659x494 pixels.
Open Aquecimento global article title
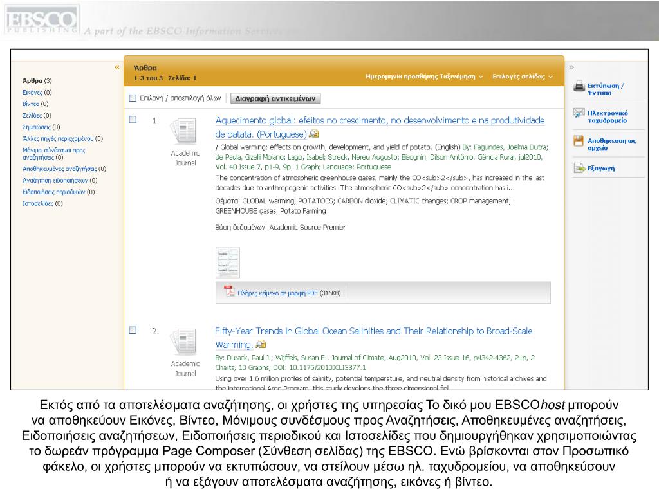pos(380,127)
